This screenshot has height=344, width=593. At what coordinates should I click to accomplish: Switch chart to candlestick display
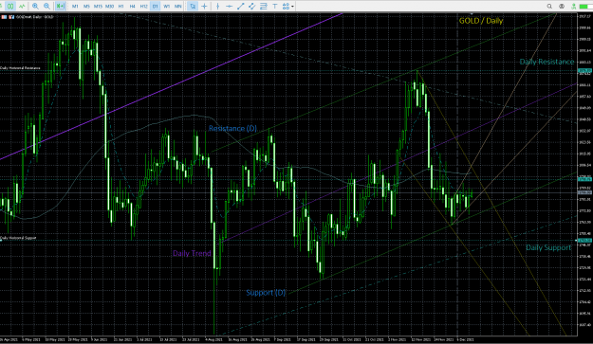click(x=11, y=6)
